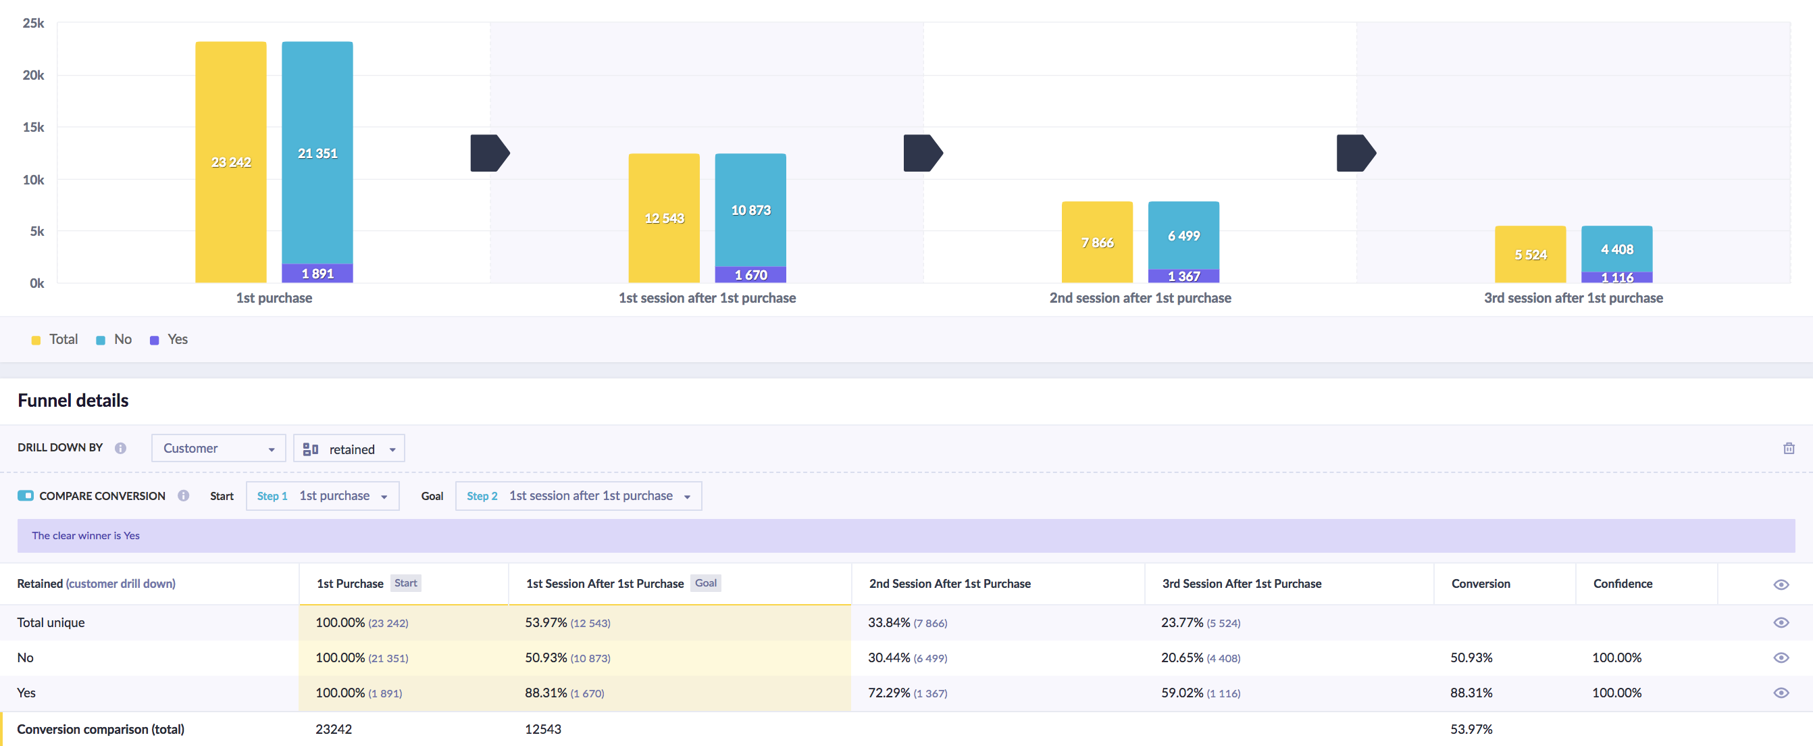Click the Conversion column header

(x=1480, y=583)
